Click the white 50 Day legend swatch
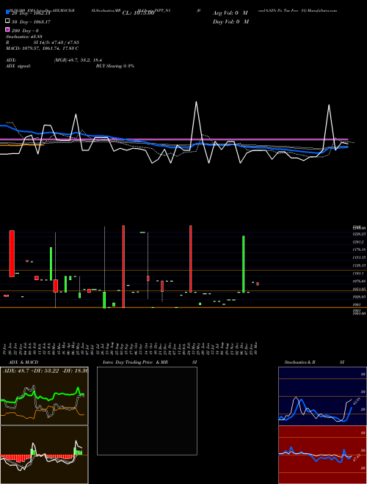Screen dimensions: 367x484 7,21
